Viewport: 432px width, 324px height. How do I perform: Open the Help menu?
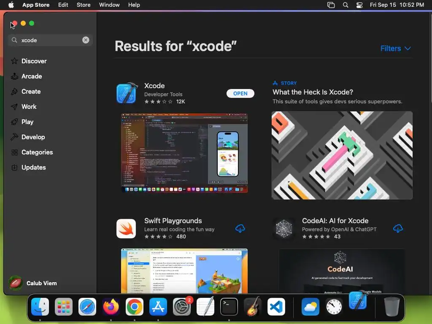click(x=134, y=5)
